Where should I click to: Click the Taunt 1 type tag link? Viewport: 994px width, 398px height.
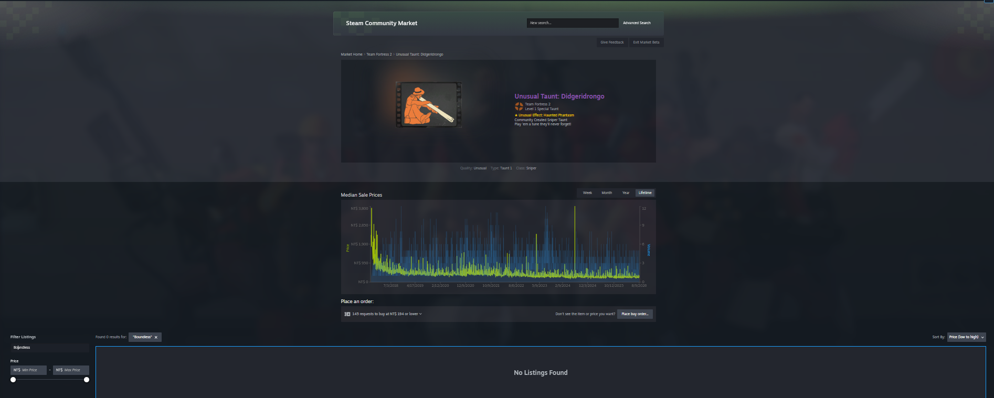(506, 168)
